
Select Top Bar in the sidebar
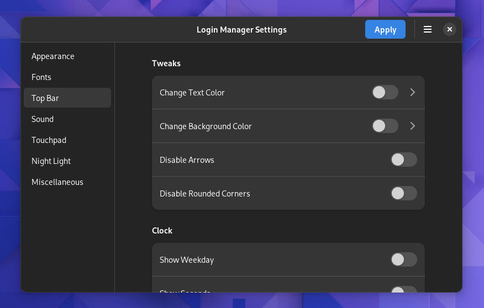click(x=45, y=98)
